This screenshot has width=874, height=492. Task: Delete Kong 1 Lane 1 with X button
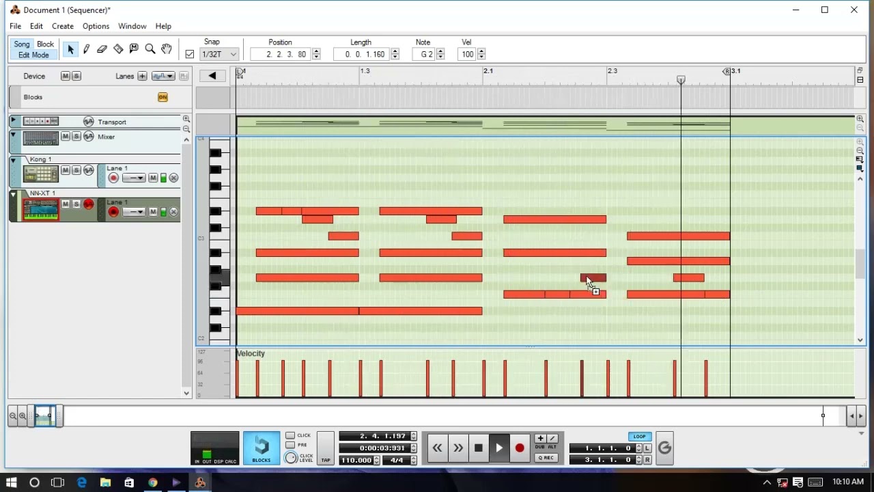pyautogui.click(x=173, y=178)
